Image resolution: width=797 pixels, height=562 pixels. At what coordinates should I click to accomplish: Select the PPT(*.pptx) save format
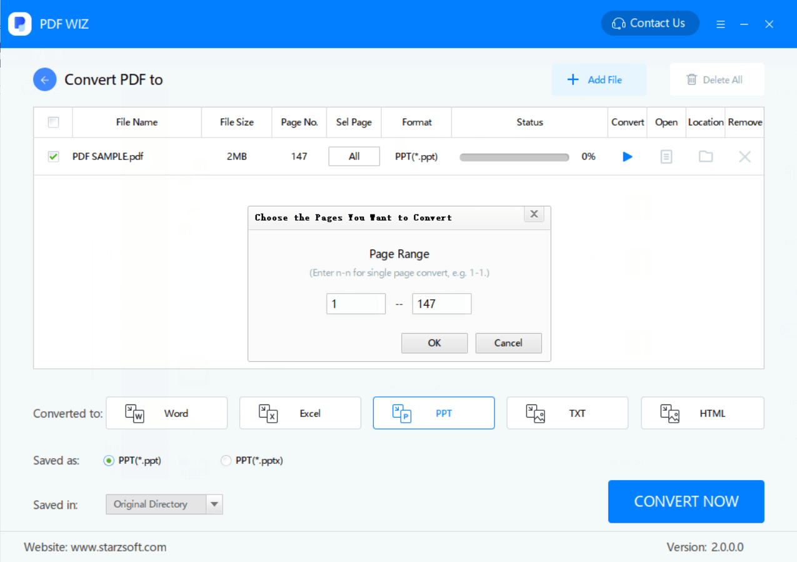tap(226, 460)
